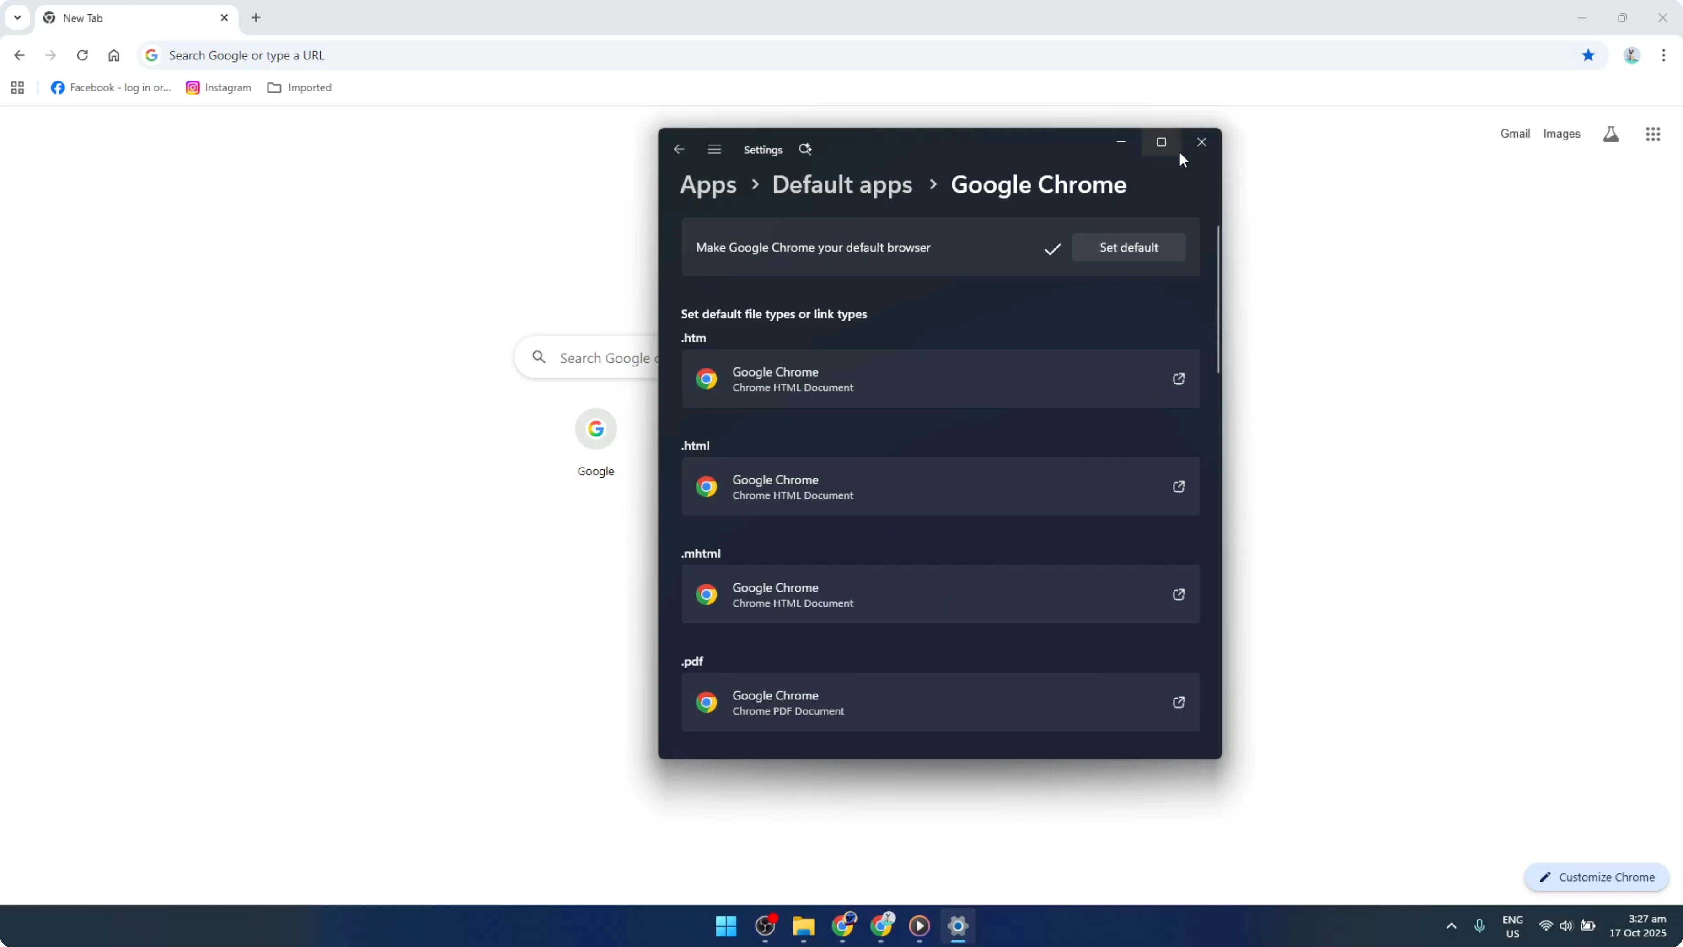Reload the current page in Chrome
The width and height of the screenshot is (1683, 947).
point(82,55)
